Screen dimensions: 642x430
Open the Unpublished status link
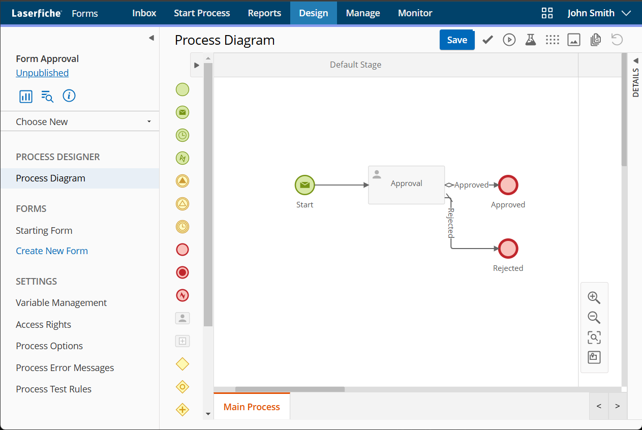42,73
